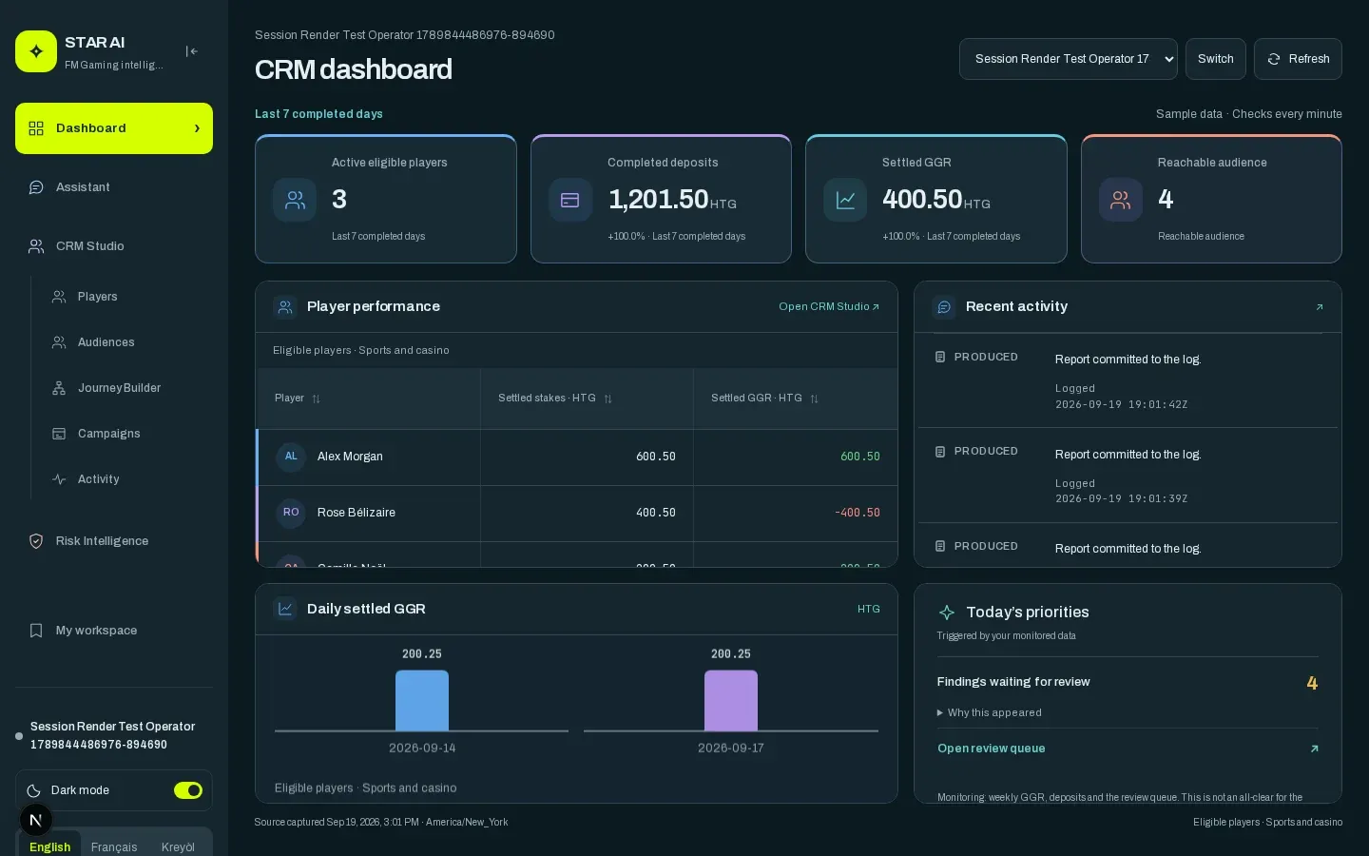Click the Audiences sidebar icon

[59, 342]
